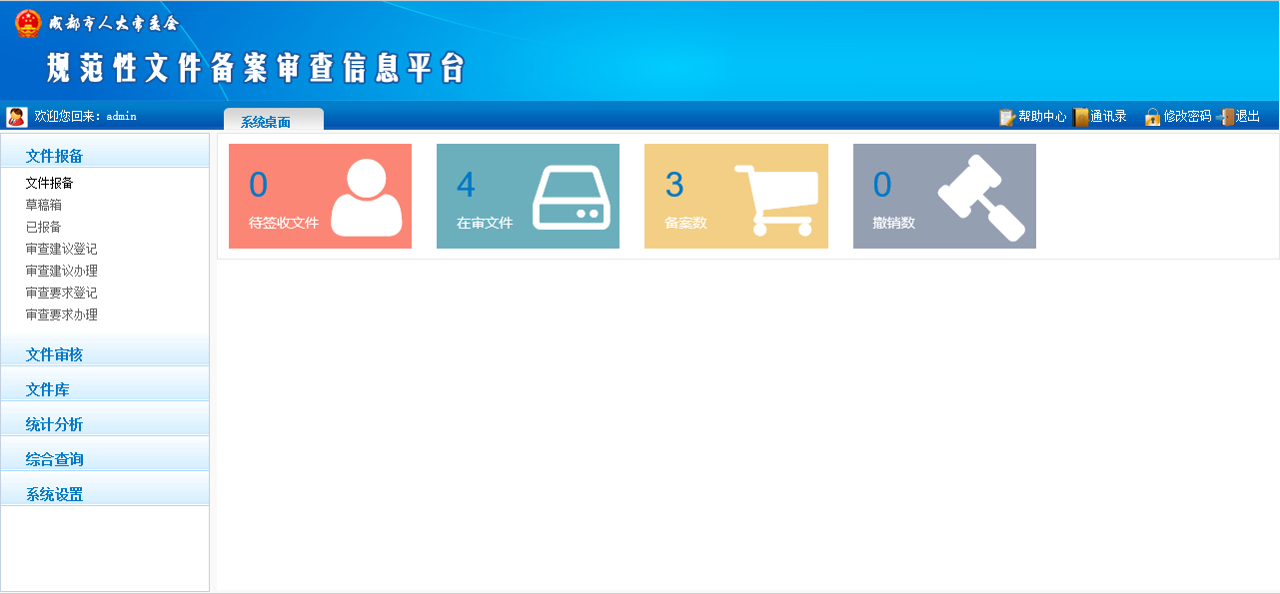Screen dimensions: 1280x594
Task: Click the 退出 exit door icon
Action: pos(1225,117)
